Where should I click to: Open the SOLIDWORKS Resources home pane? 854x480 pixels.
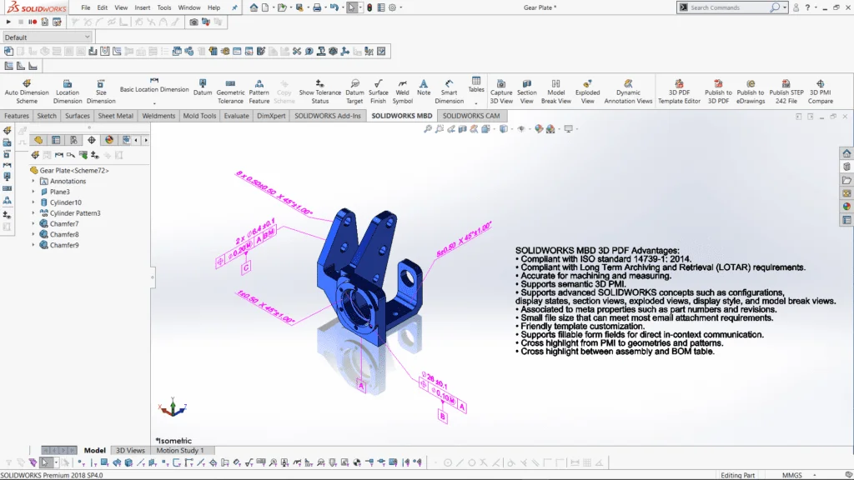coord(846,153)
